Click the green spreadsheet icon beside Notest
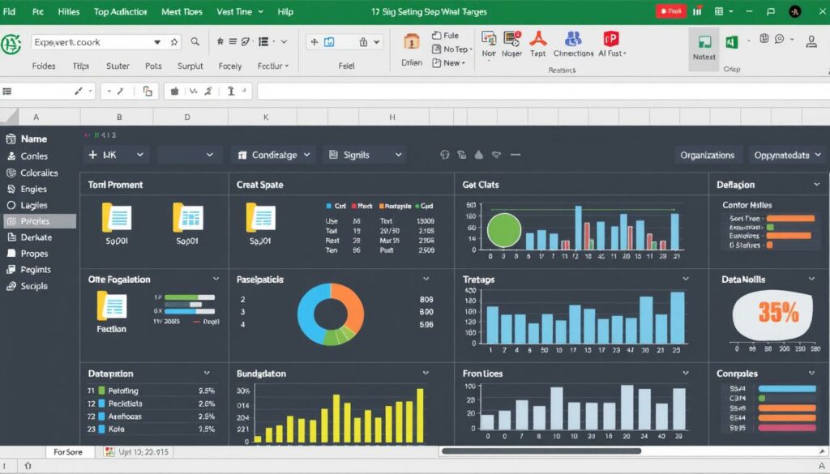Screen dimensions: 830x474 (x=732, y=42)
